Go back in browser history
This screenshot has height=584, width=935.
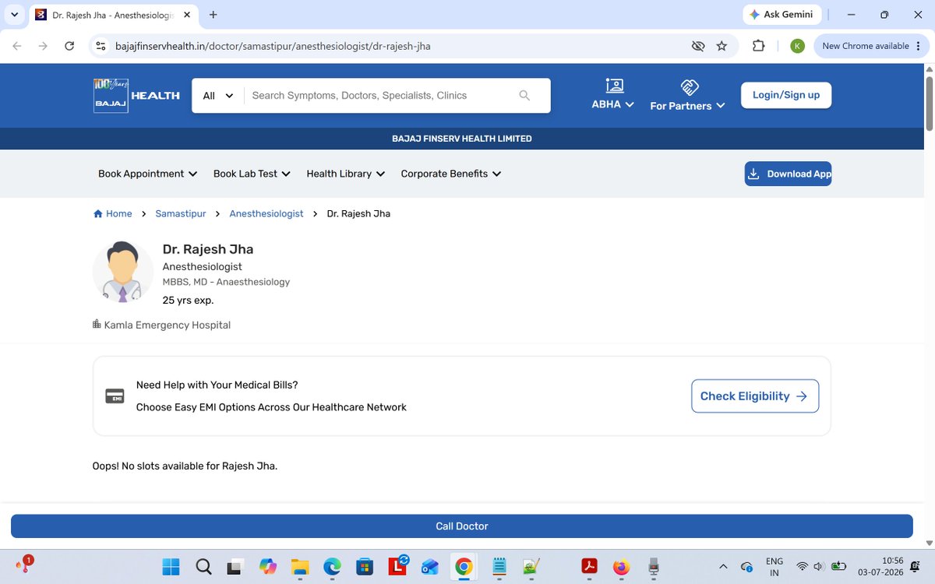(x=17, y=46)
